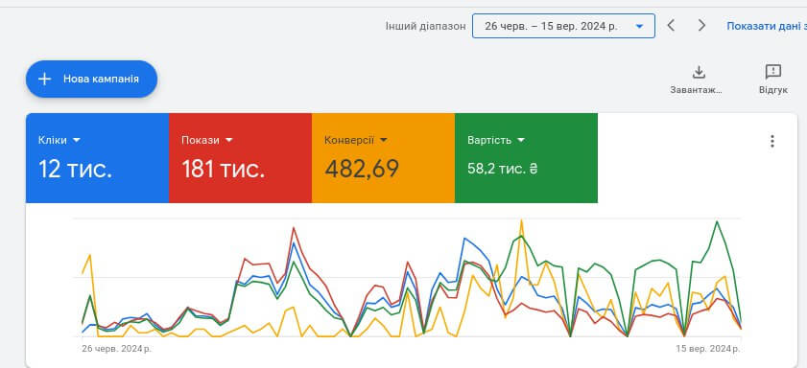This screenshot has width=807, height=368.
Task: Toggle the blue Кліки 12 тис. card
Action: click(97, 158)
